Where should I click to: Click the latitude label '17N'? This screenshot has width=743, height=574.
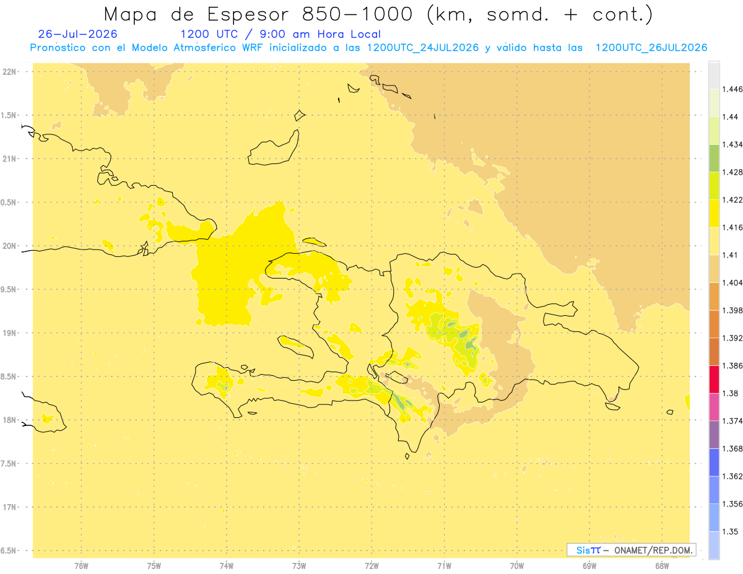[9, 507]
